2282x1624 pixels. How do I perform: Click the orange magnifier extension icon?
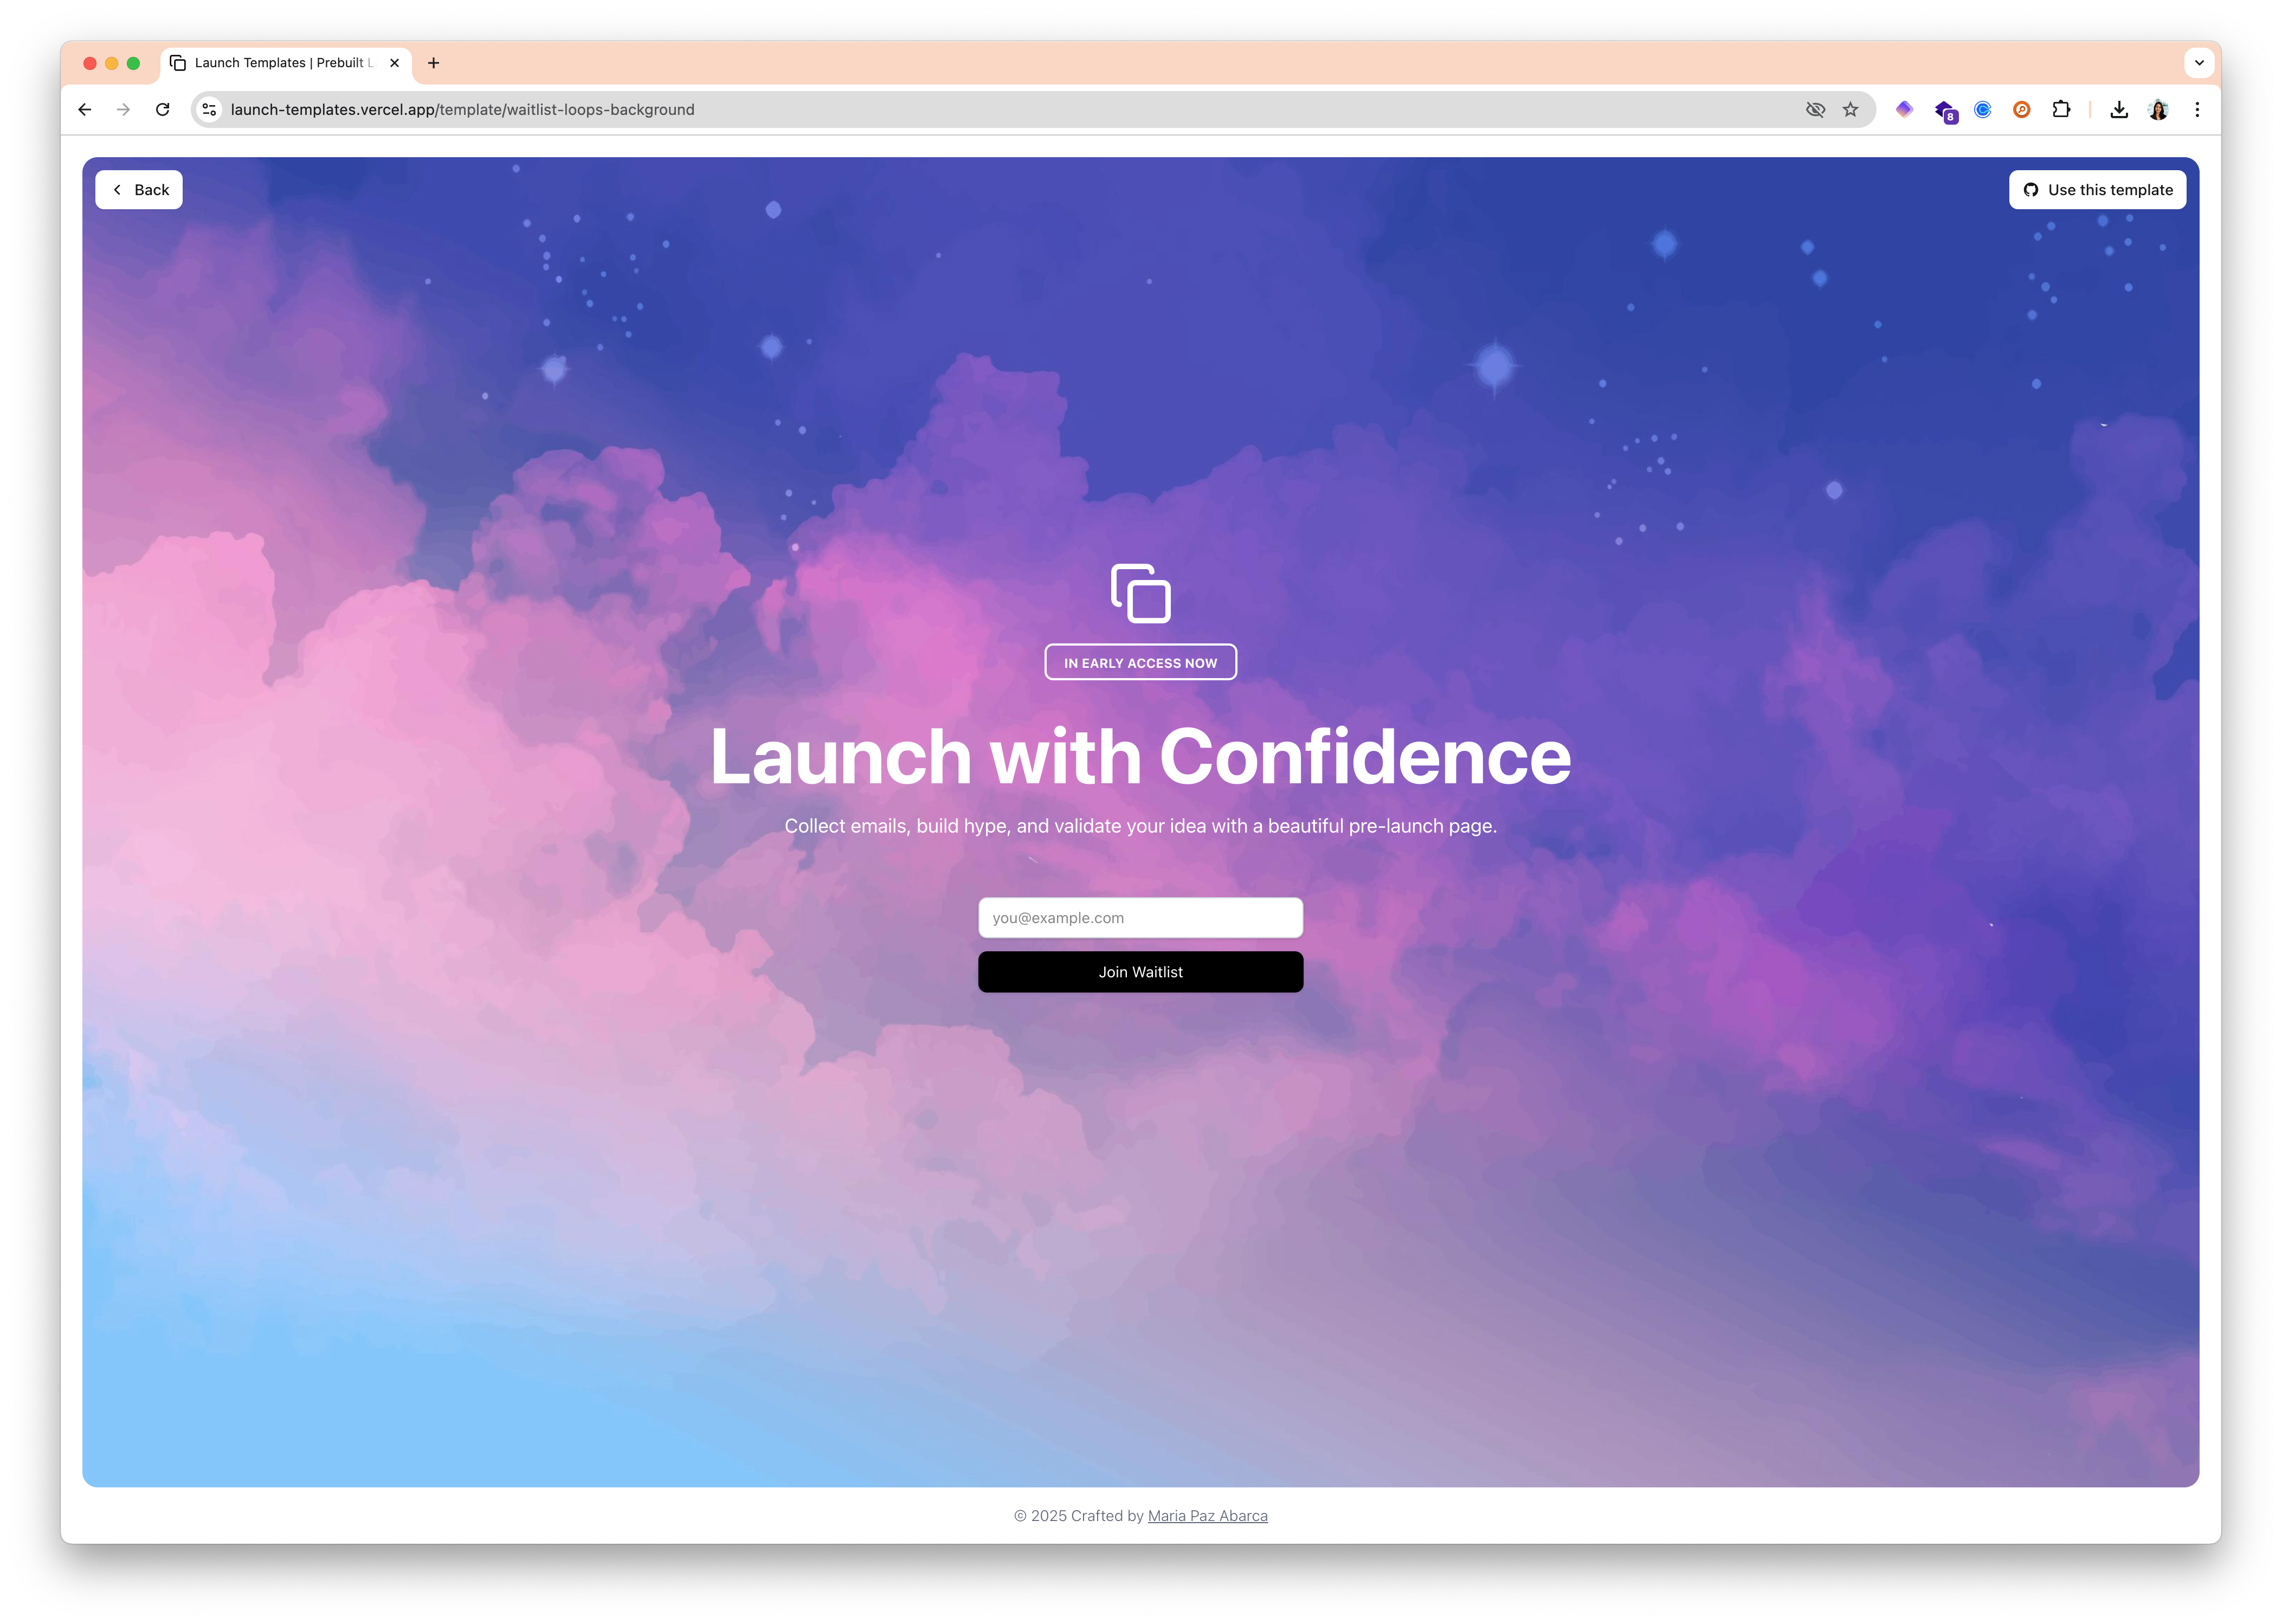pos(2022,110)
